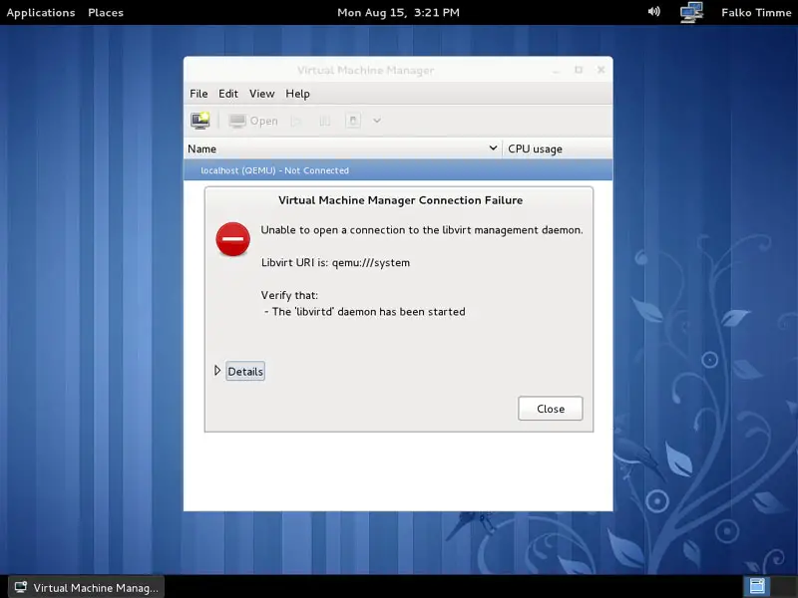Click the volume speaker icon in the top panel
This screenshot has width=798, height=598.
pyautogui.click(x=654, y=11)
